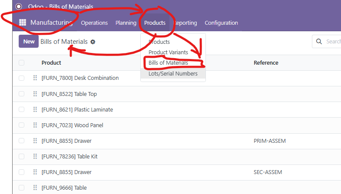Click the search magnifier icon
The image size is (341, 194).
pos(319,42)
